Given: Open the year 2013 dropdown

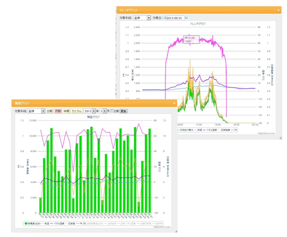Looking at the screenshot, I should click(94, 111).
